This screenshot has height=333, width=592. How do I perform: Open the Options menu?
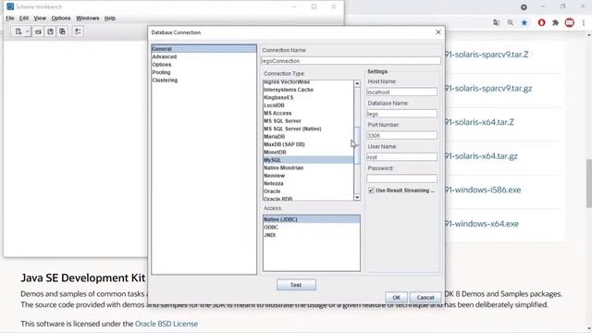coord(61,18)
